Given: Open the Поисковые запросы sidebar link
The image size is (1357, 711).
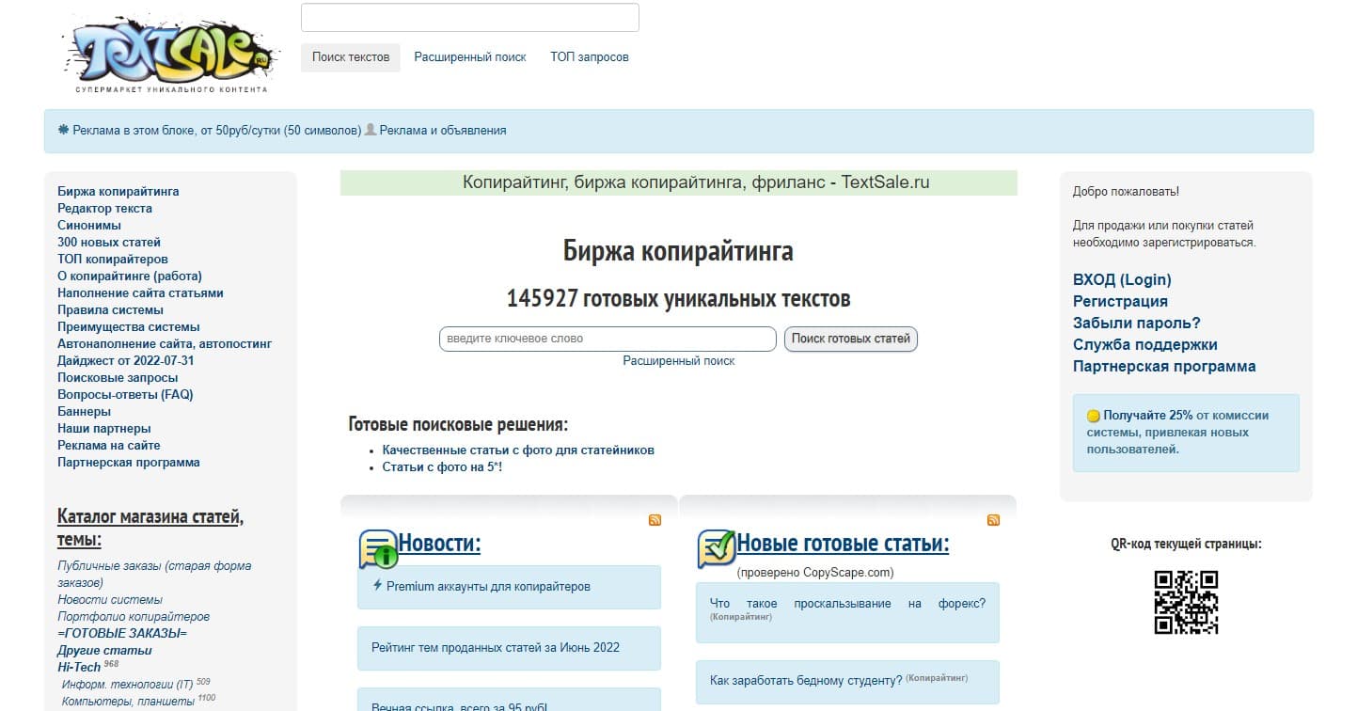Looking at the screenshot, I should click(x=118, y=378).
